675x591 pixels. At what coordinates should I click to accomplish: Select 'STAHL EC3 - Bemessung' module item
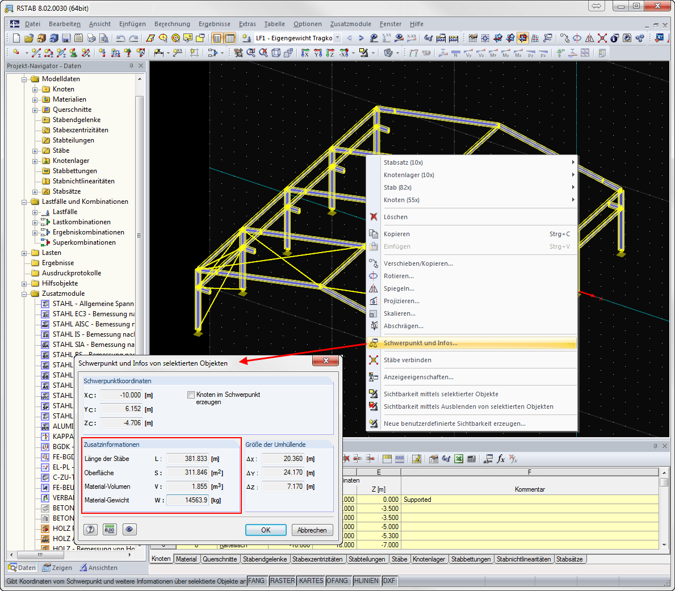[x=88, y=314]
